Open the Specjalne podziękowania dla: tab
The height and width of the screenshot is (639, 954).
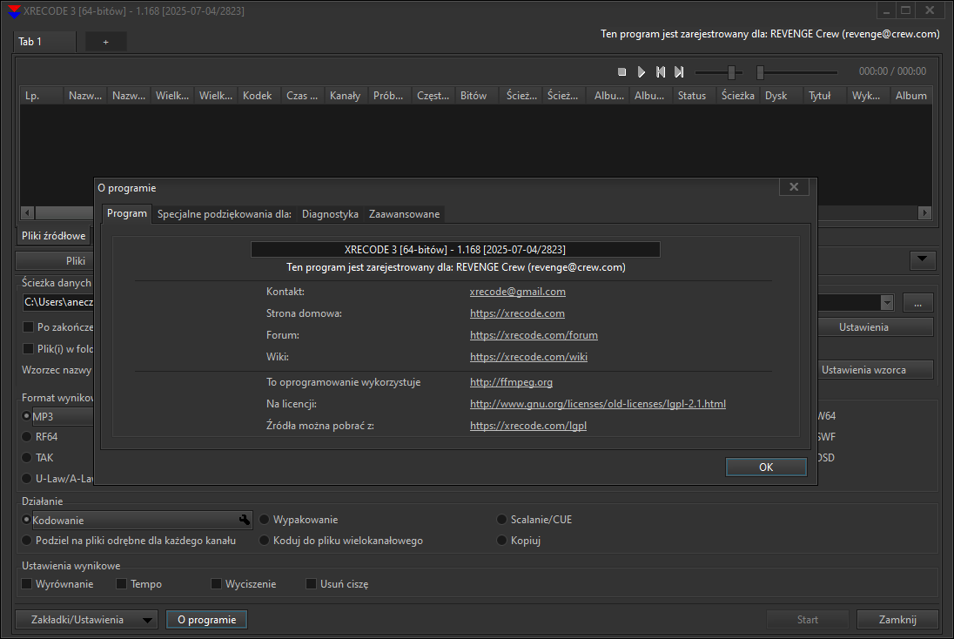[x=225, y=213]
